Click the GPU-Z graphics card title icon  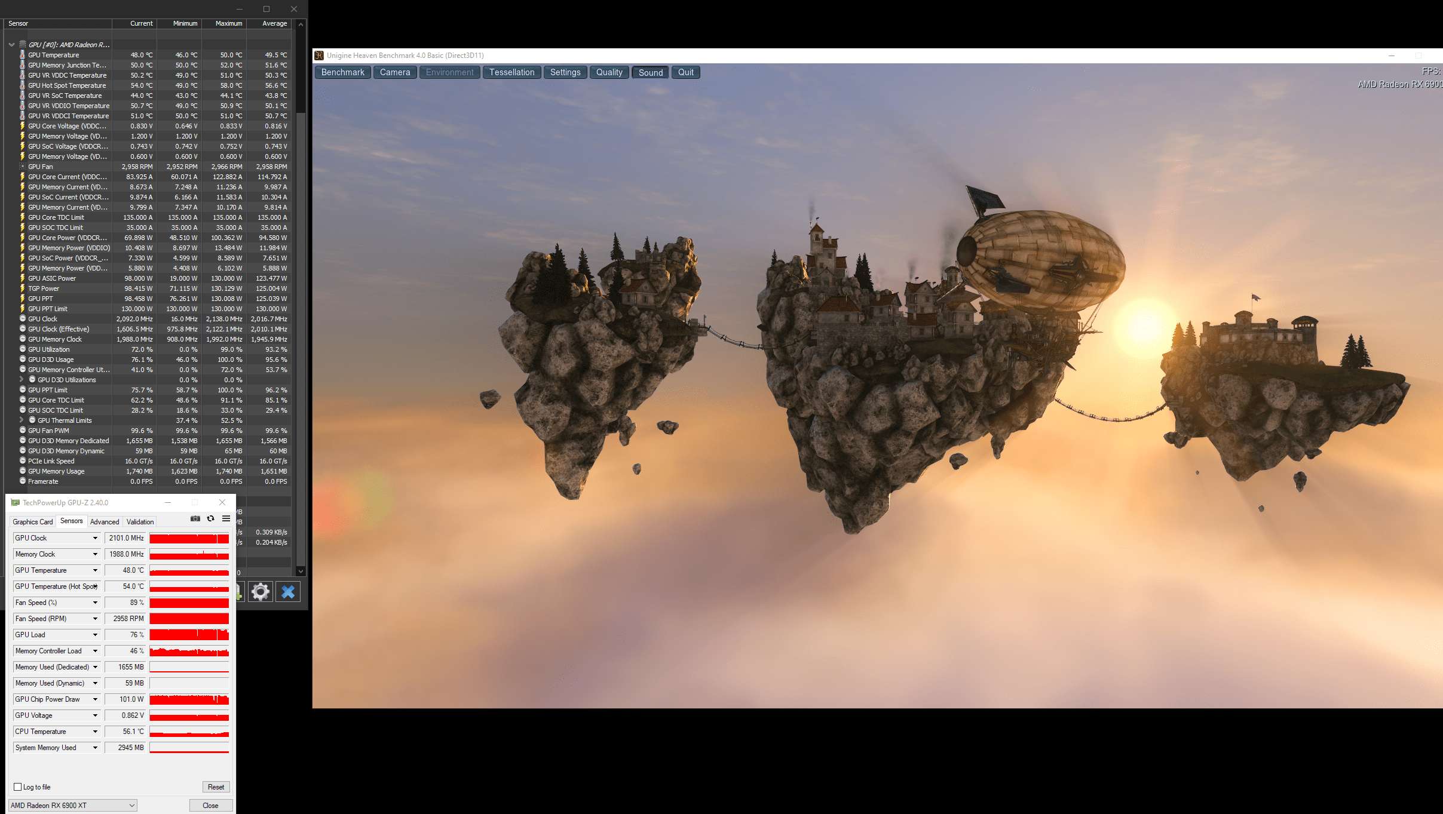[15, 503]
